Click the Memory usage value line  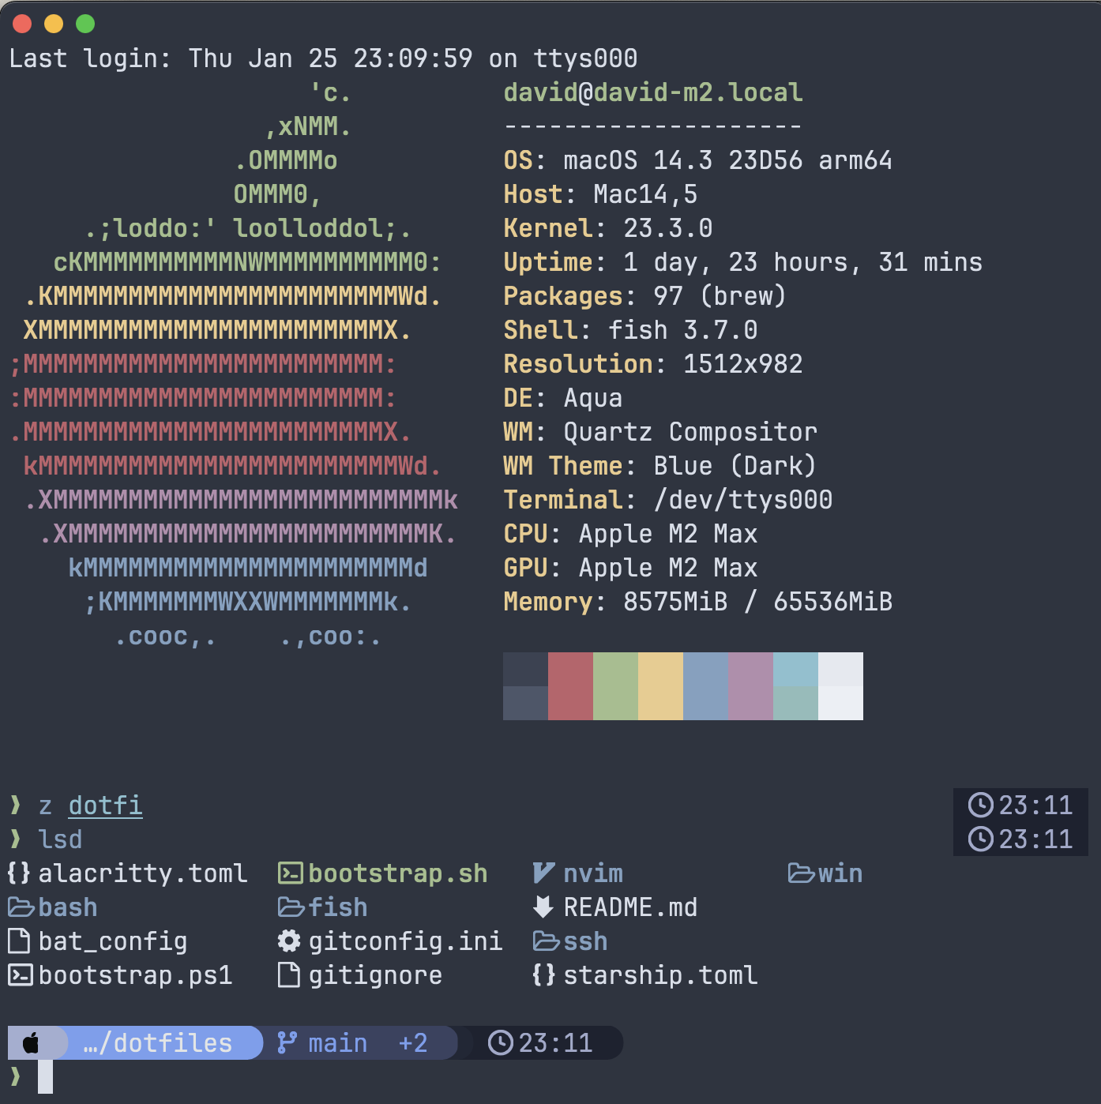point(698,602)
